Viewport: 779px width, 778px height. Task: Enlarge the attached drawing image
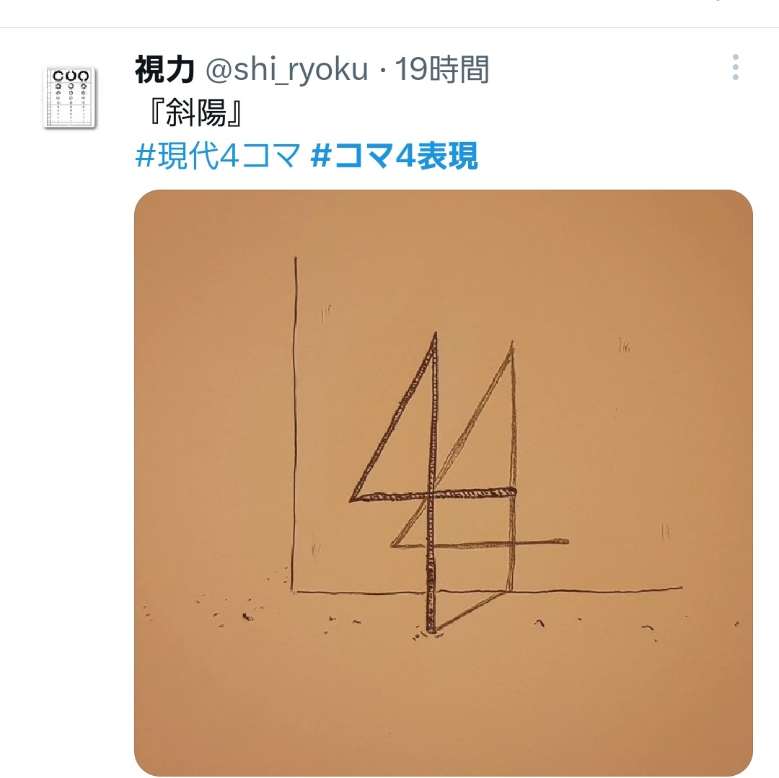tap(443, 482)
